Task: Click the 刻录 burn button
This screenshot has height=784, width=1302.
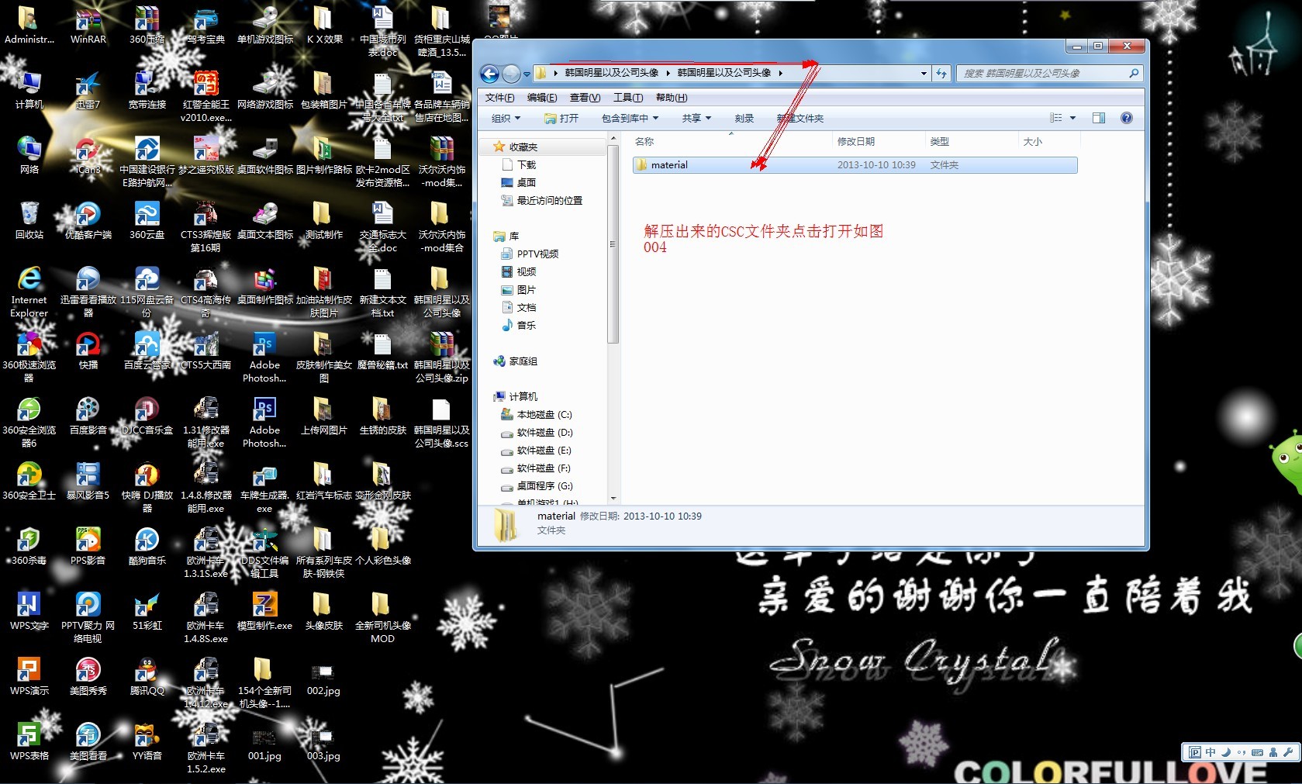Action: [744, 119]
